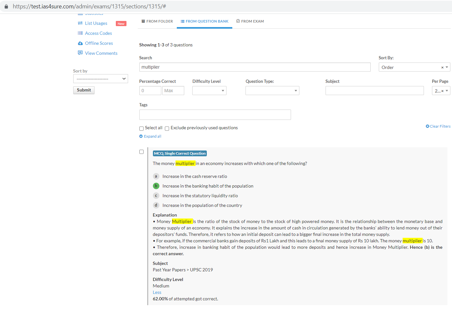Switch to the From Exam tab
Viewport: 452px width, 310px height.
coord(250,21)
